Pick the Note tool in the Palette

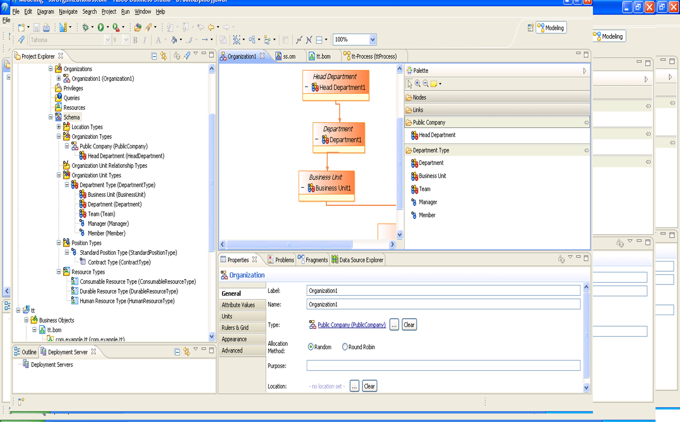tap(434, 84)
